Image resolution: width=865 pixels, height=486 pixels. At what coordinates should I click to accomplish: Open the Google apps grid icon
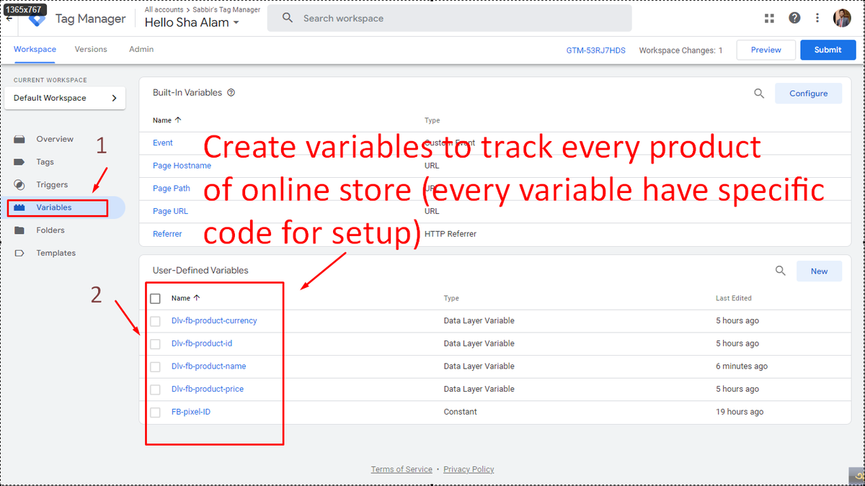pos(769,18)
